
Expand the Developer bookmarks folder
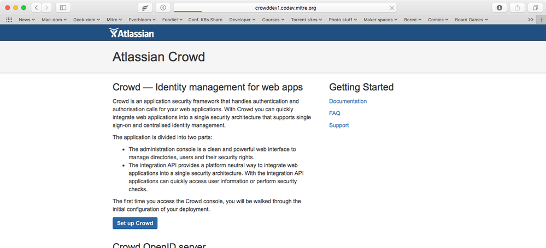tap(242, 20)
